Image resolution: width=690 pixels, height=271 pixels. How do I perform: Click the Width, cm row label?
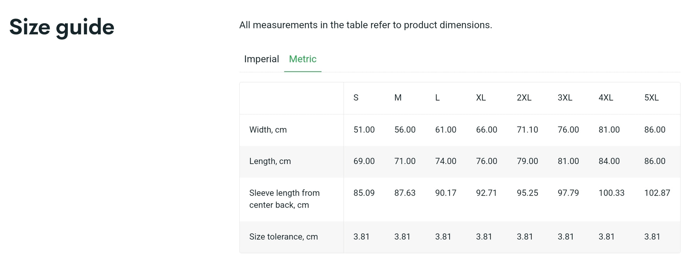tap(268, 130)
